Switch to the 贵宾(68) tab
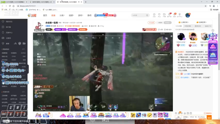This screenshot has height=124, width=220. coord(198,26)
